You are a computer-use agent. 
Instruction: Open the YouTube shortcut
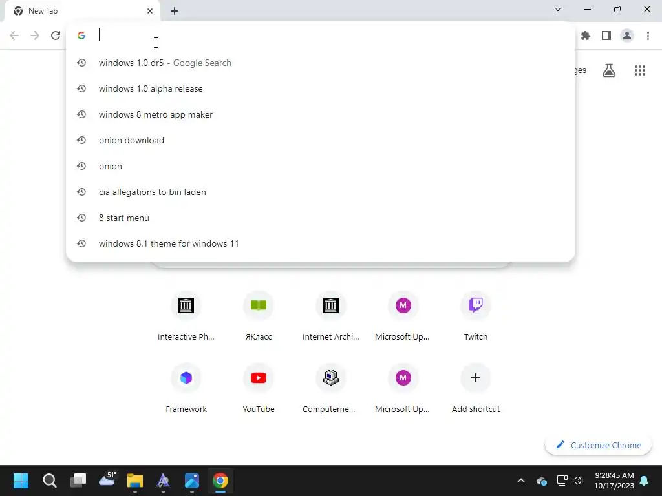click(259, 389)
